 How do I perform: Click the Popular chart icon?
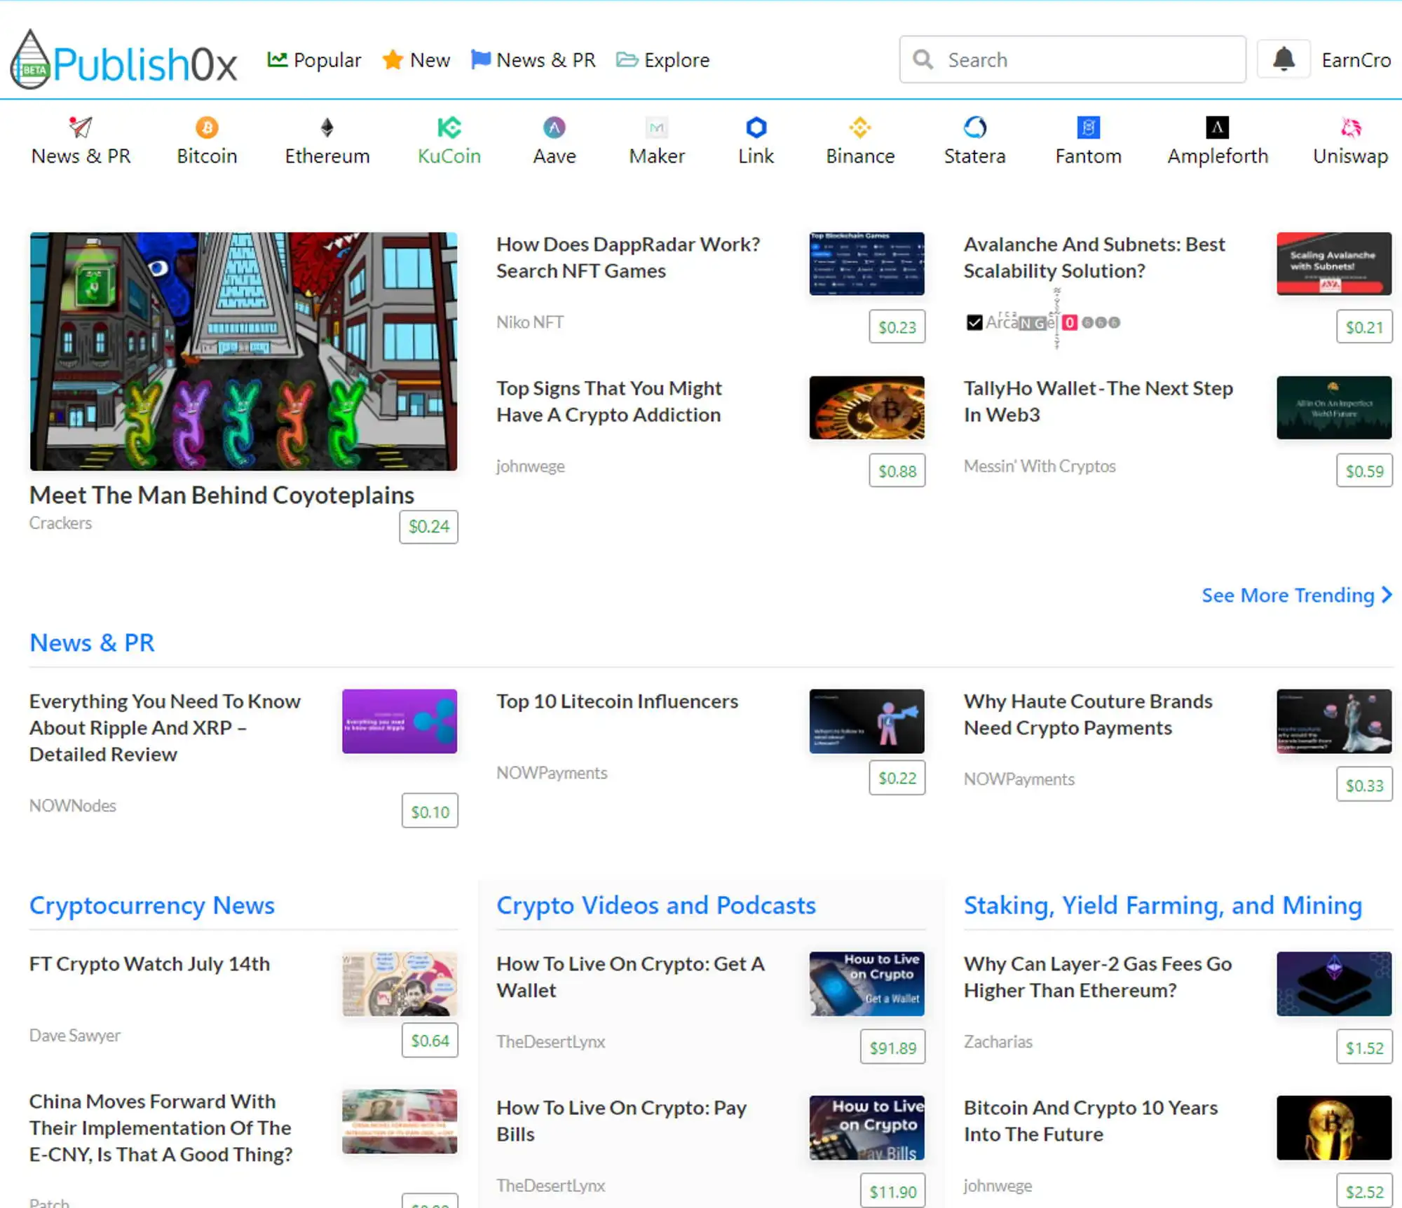(x=277, y=60)
